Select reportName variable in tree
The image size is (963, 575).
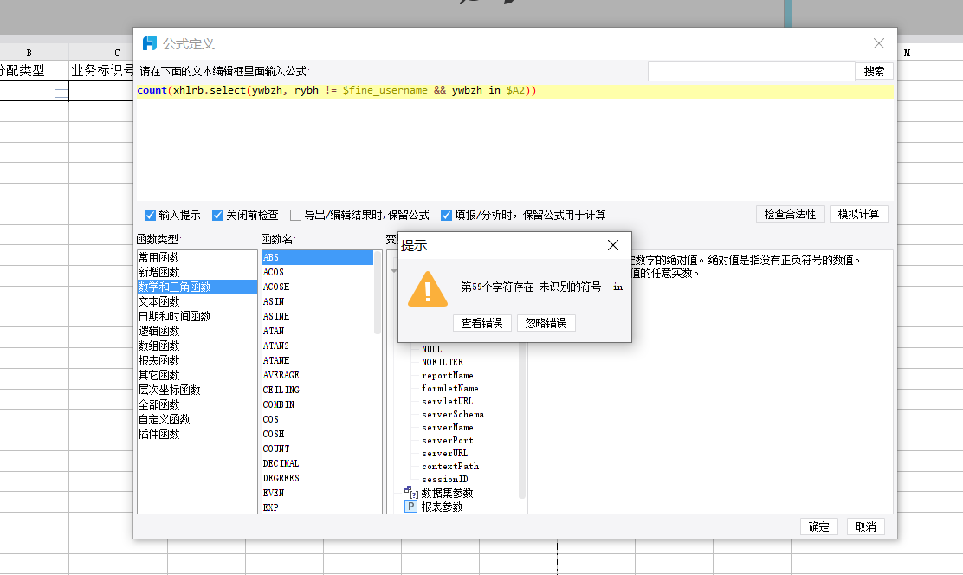447,375
